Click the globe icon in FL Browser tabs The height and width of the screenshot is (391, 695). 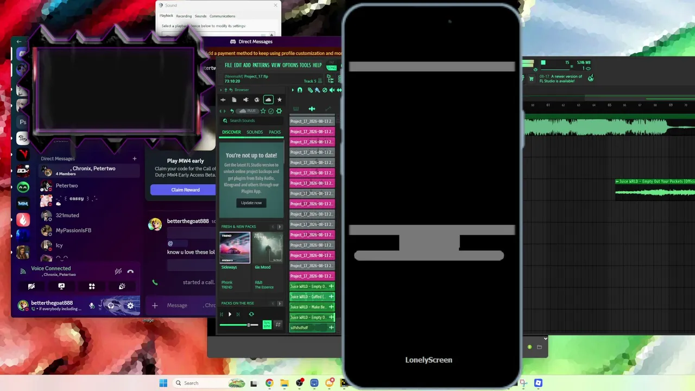(257, 100)
